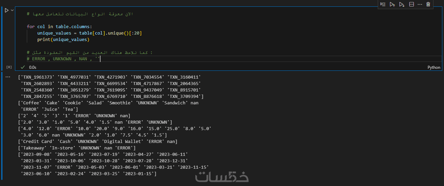Click the '# ERROR , UNKNOWN , NAN' comment line
The width and height of the screenshot is (444, 186).
point(63,59)
